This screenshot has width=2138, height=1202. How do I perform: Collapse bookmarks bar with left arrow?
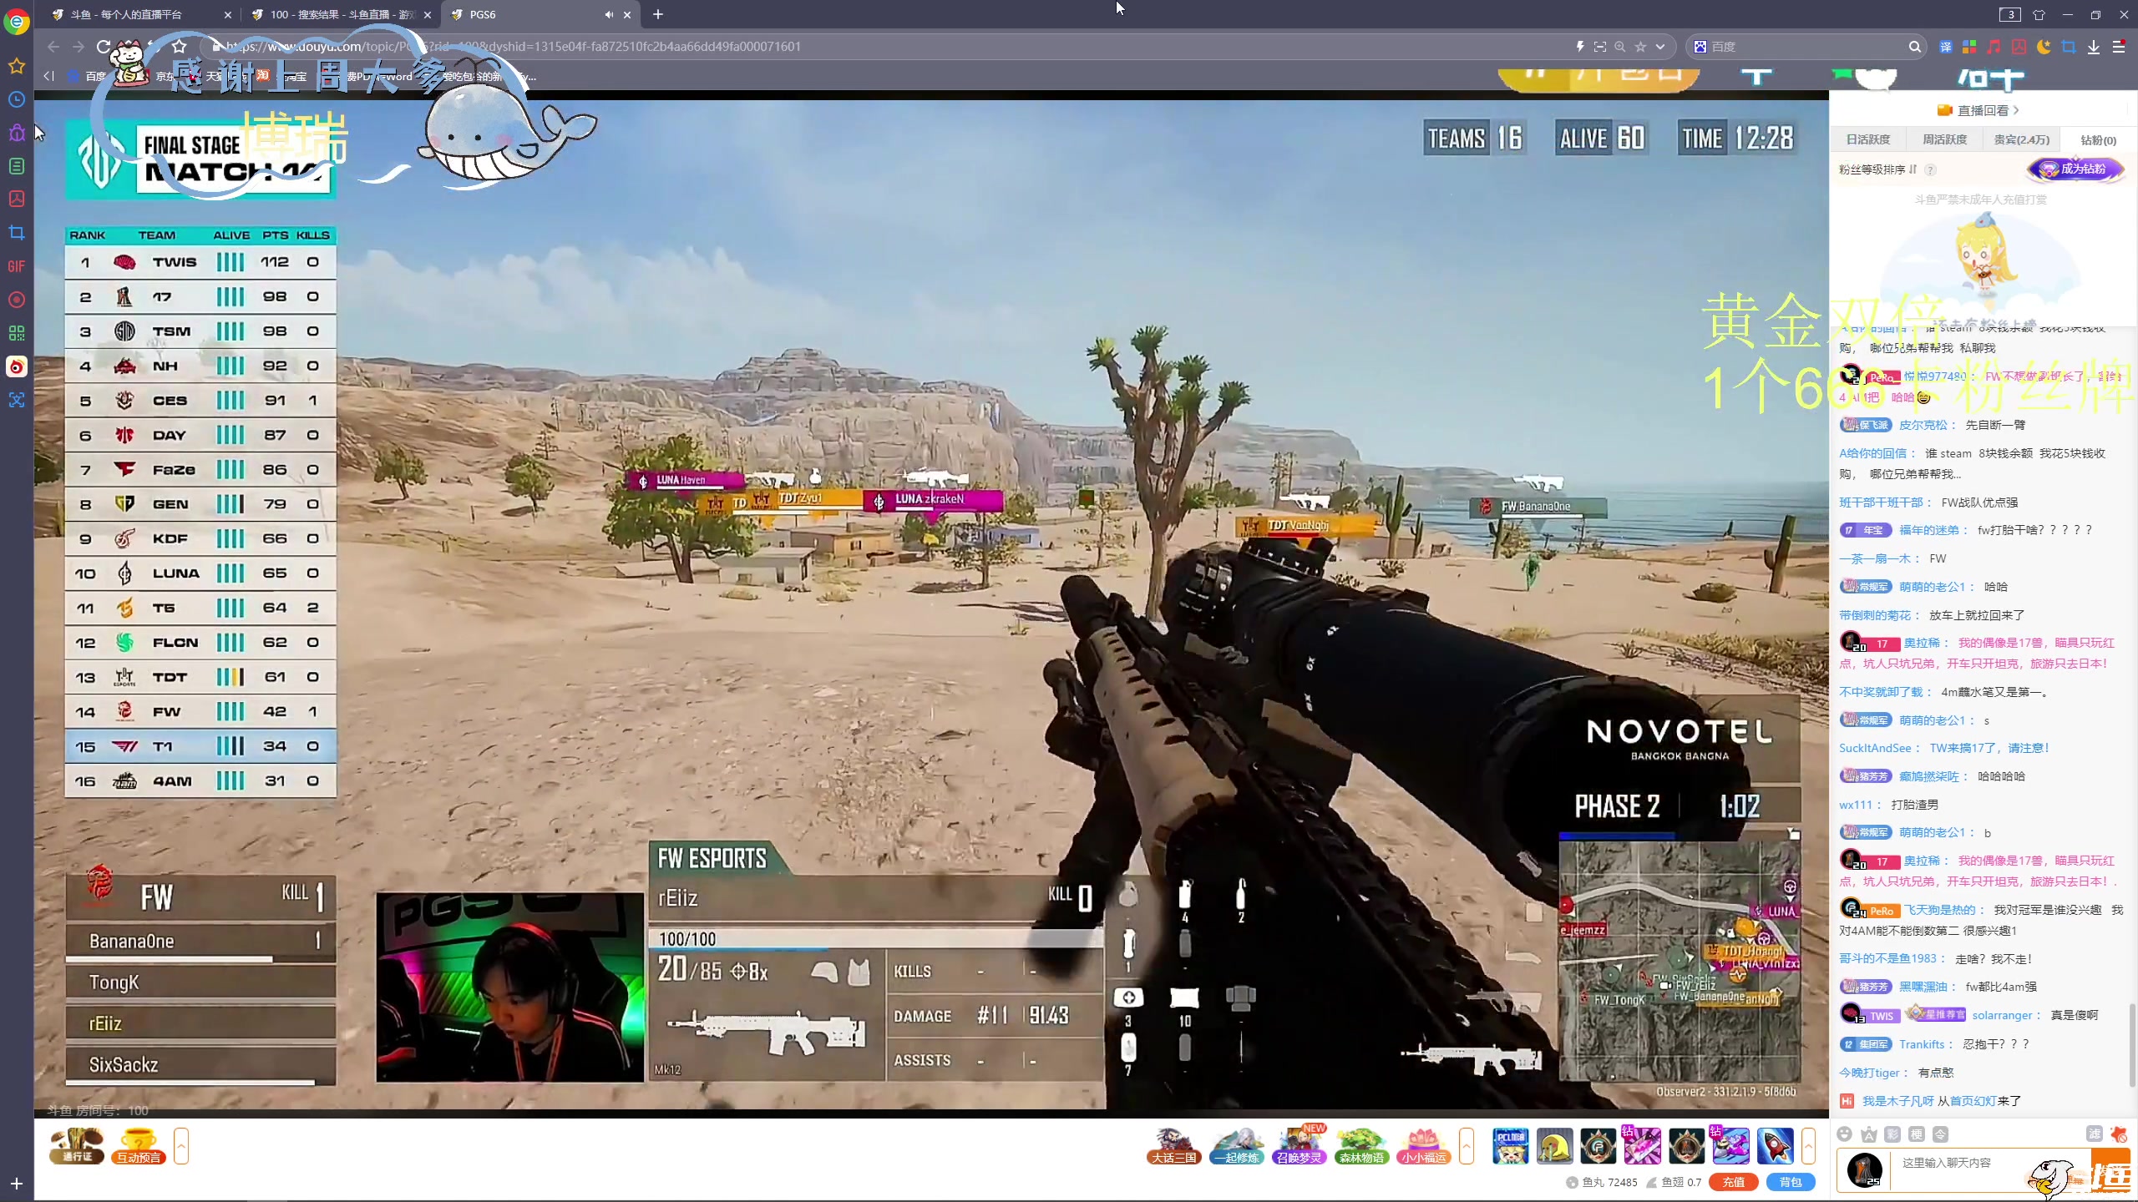pos(48,76)
